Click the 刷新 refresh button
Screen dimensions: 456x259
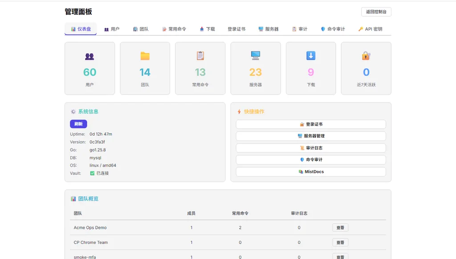pos(78,124)
